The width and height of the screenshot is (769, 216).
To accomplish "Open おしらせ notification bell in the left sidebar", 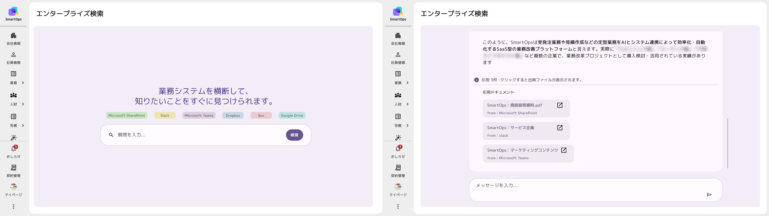I will pyautogui.click(x=14, y=148).
